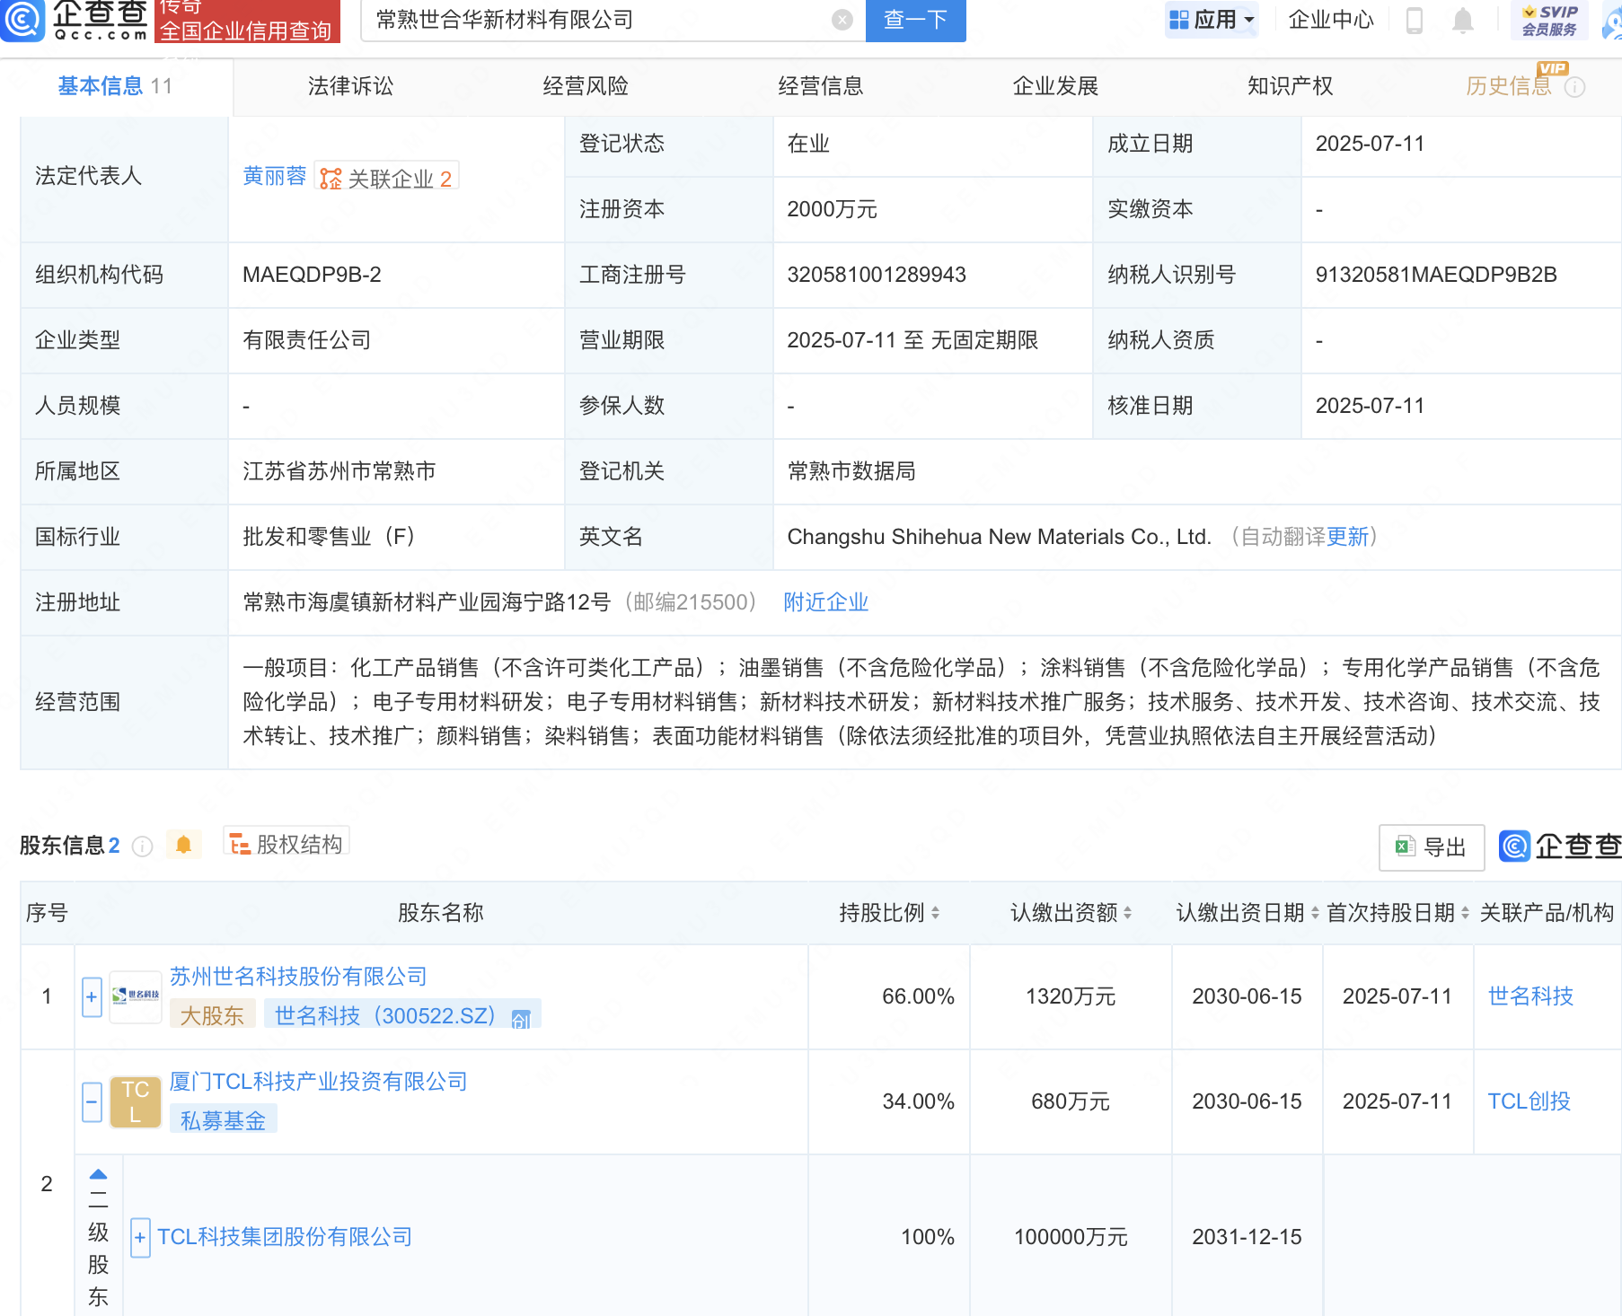Switch to the 法律诉讼 tab

click(351, 86)
